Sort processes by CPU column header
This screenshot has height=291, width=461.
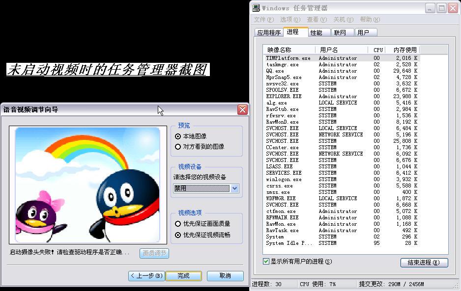tap(377, 50)
